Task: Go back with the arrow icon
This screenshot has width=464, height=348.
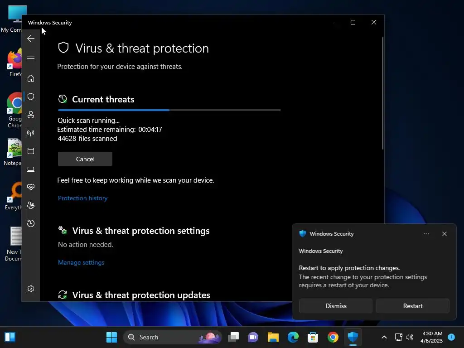Action: pos(31,39)
